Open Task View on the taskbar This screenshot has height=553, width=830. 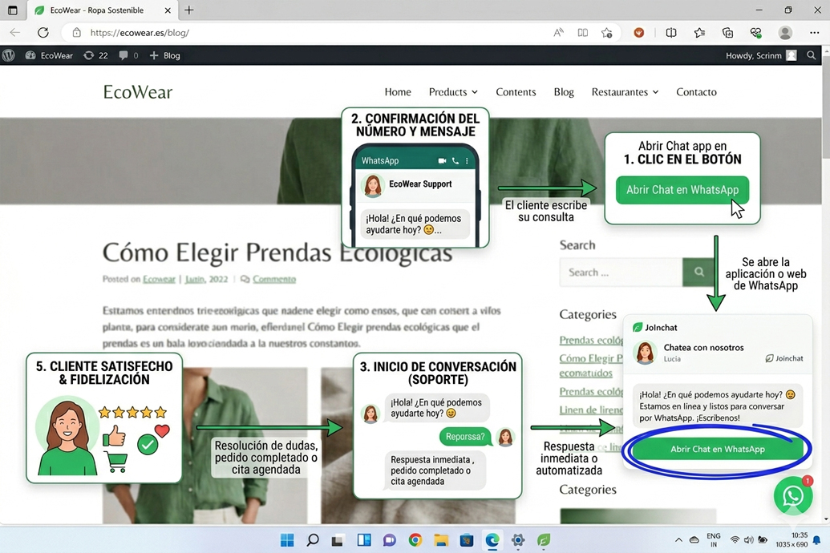point(337,540)
